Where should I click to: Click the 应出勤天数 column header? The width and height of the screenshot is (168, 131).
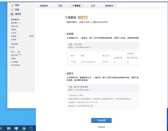[118, 58]
